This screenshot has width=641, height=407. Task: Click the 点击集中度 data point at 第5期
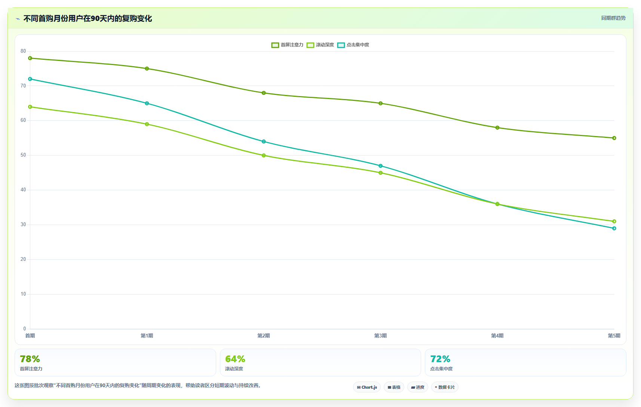tap(614, 228)
